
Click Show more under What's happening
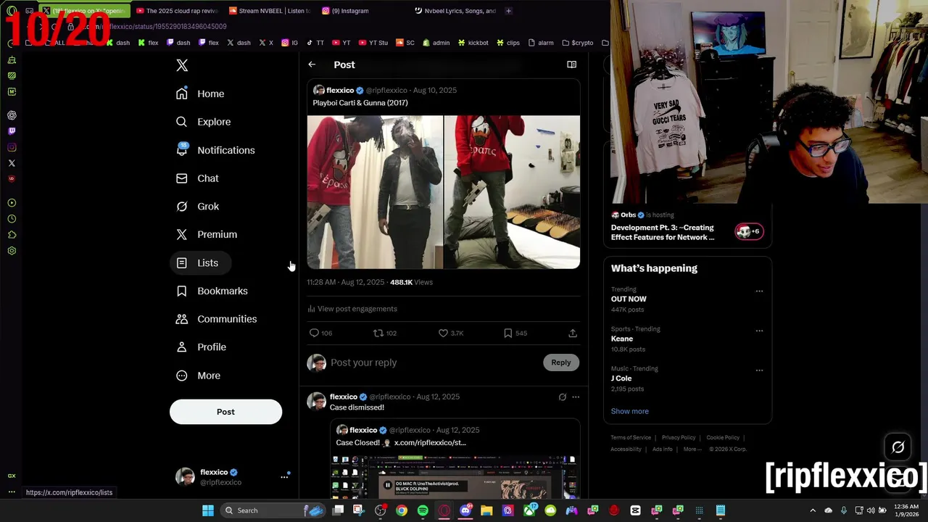pyautogui.click(x=629, y=411)
